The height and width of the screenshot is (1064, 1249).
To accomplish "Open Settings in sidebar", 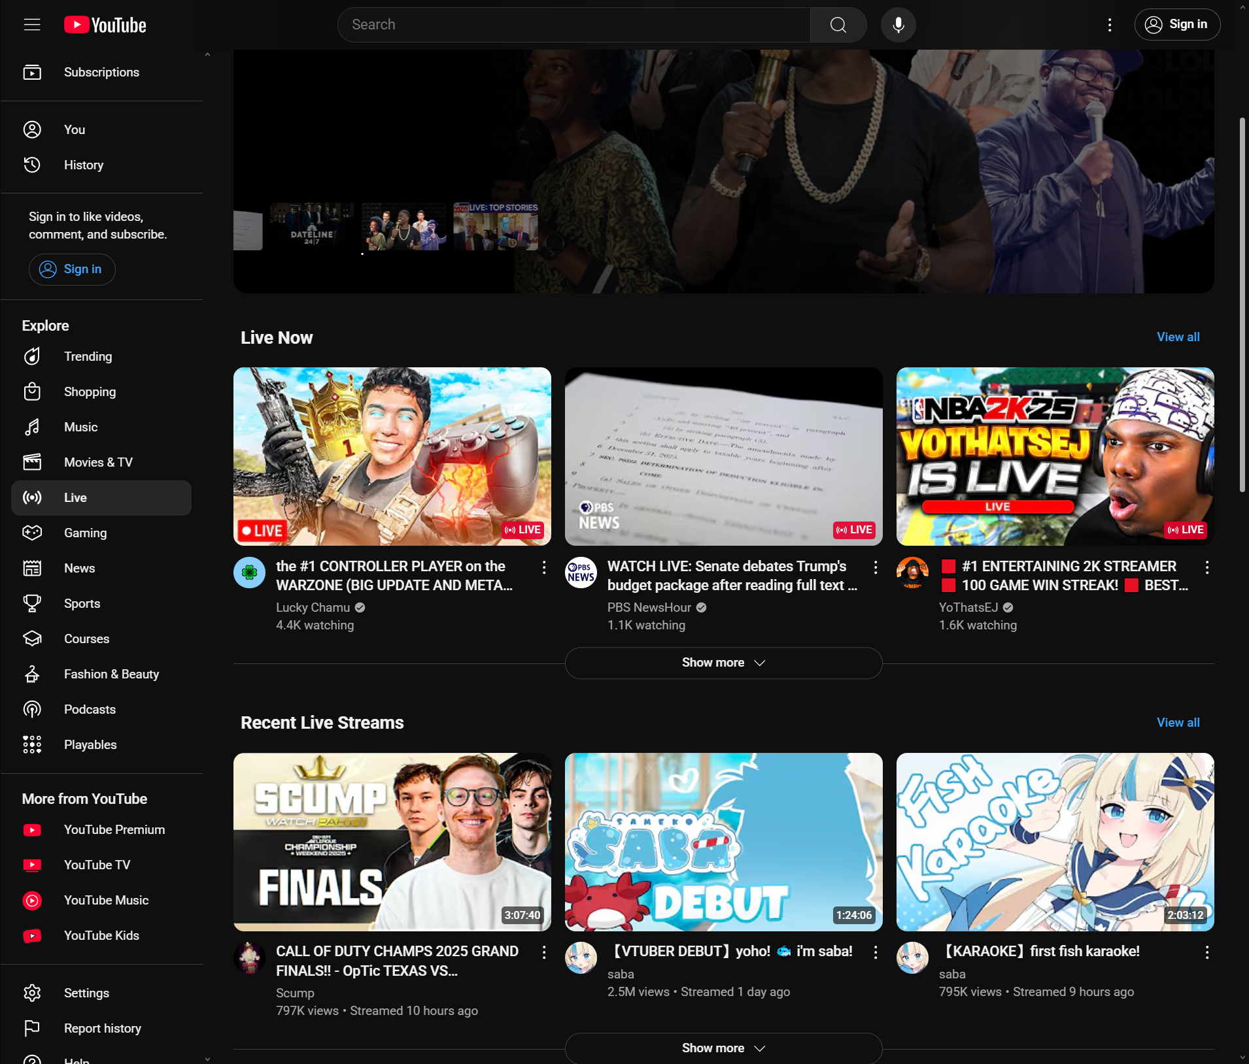I will [x=101, y=993].
